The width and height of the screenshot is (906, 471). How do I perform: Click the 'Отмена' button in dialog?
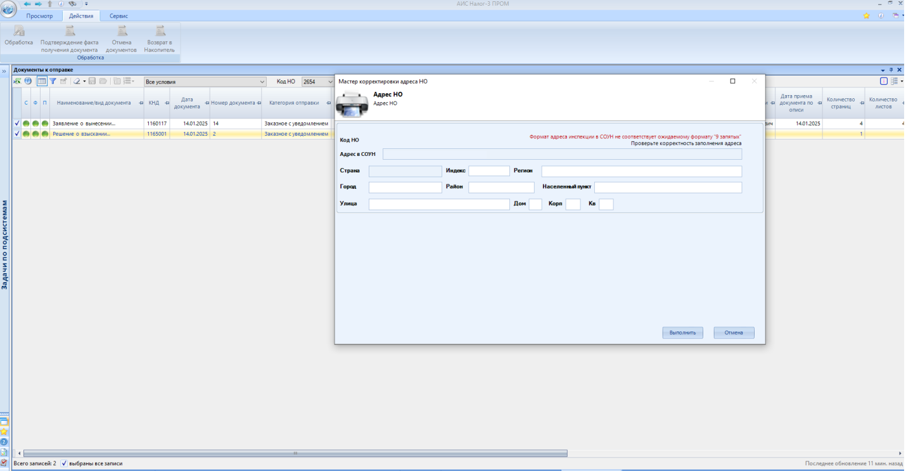(x=734, y=333)
